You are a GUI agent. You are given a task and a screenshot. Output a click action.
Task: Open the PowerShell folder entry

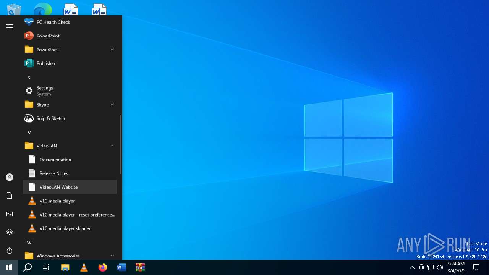coord(70,50)
